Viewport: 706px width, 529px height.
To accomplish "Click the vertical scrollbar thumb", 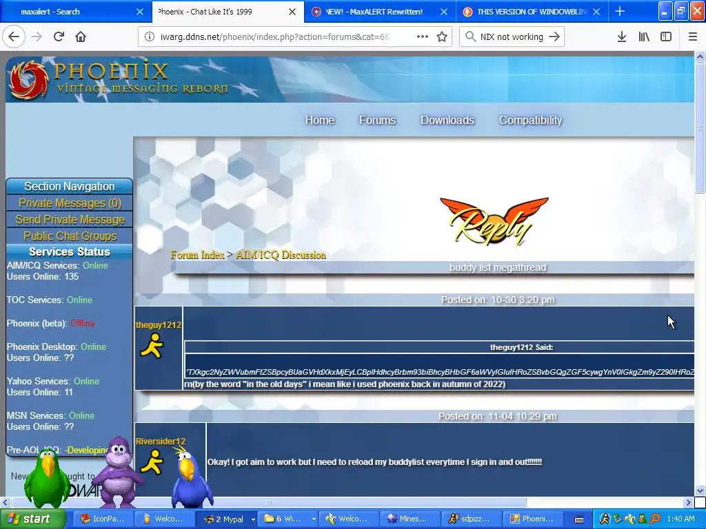I will (700, 128).
